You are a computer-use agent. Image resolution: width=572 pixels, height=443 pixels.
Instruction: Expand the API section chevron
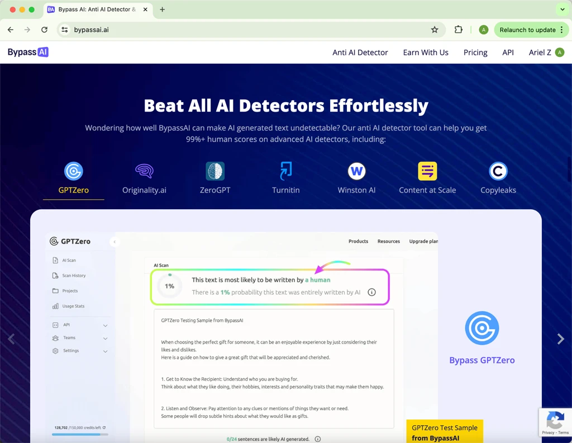105,325
